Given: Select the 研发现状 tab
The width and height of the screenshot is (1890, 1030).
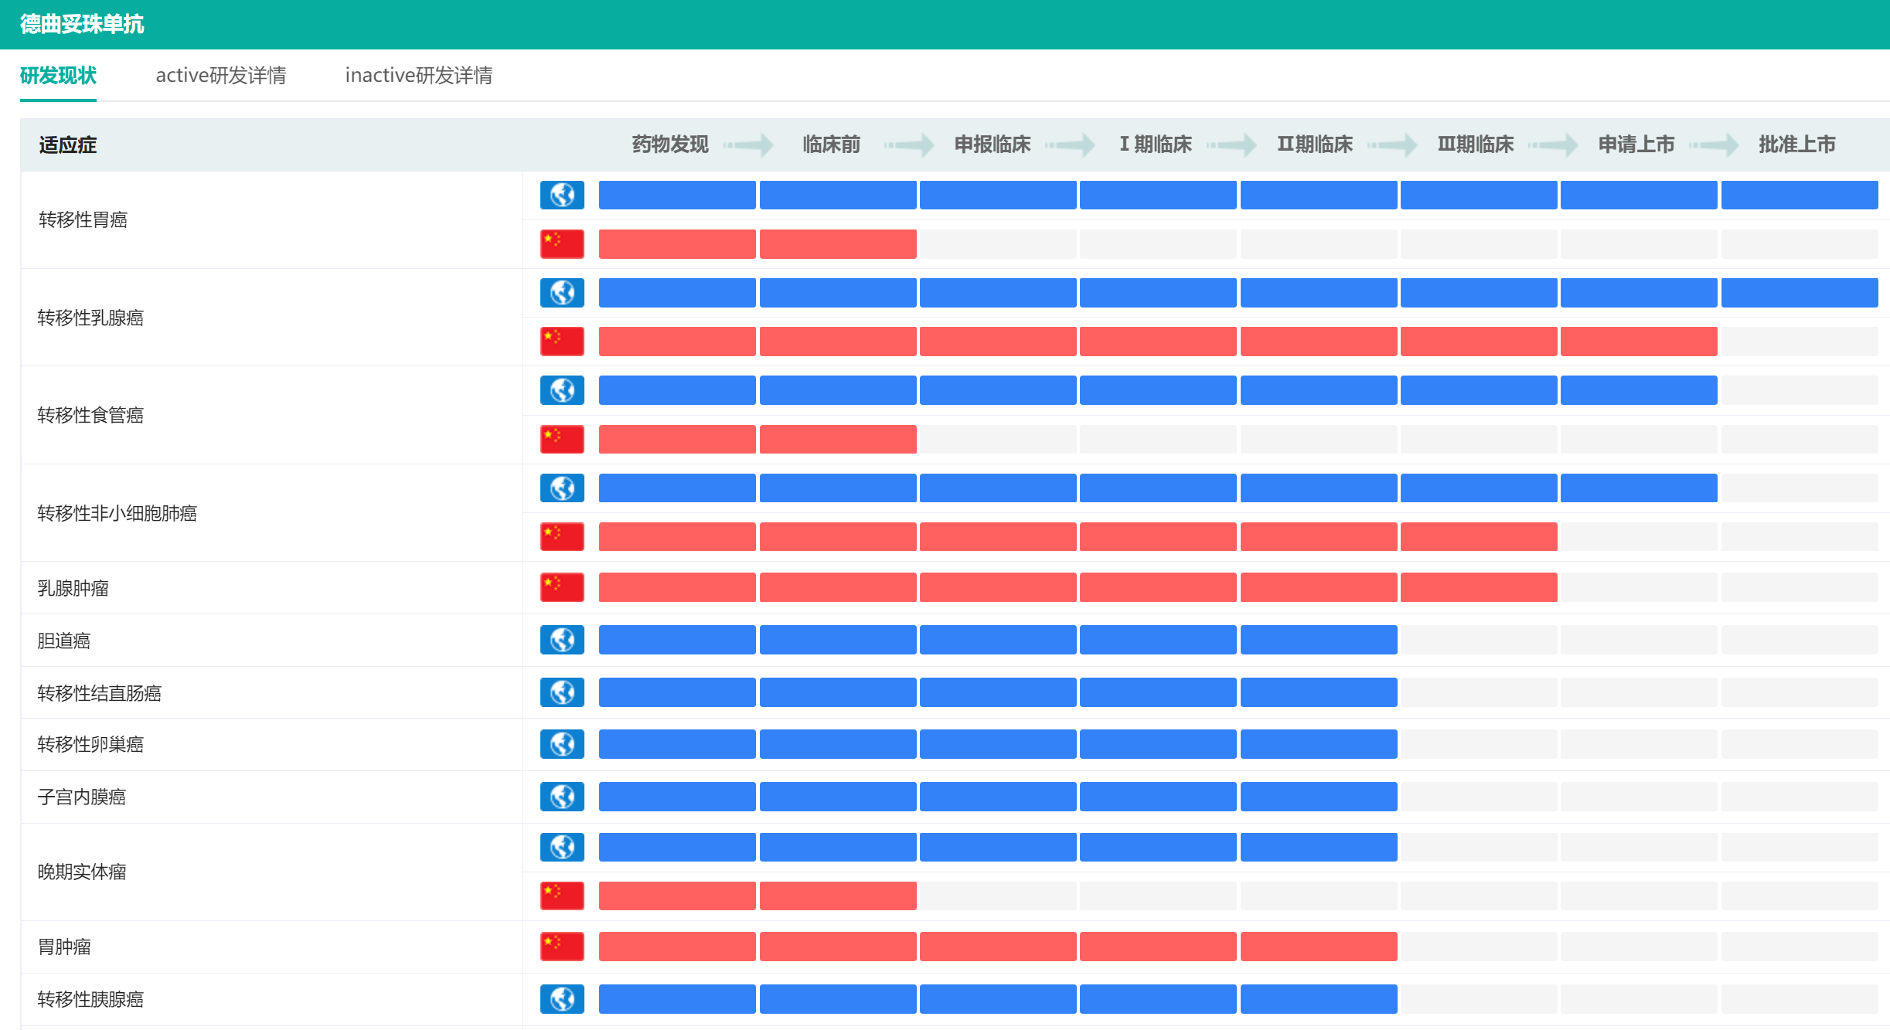Looking at the screenshot, I should click(x=58, y=75).
